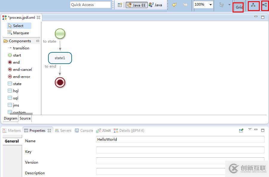Switch to Java perspective
The width and height of the screenshot is (269, 177).
pos(156,5)
